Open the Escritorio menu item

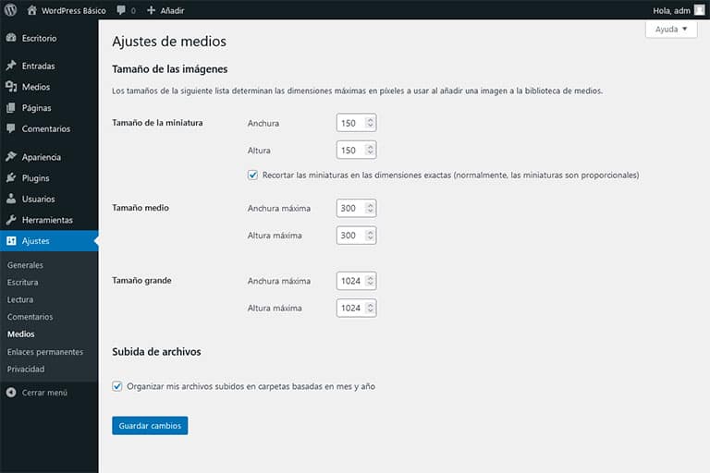[49, 39]
